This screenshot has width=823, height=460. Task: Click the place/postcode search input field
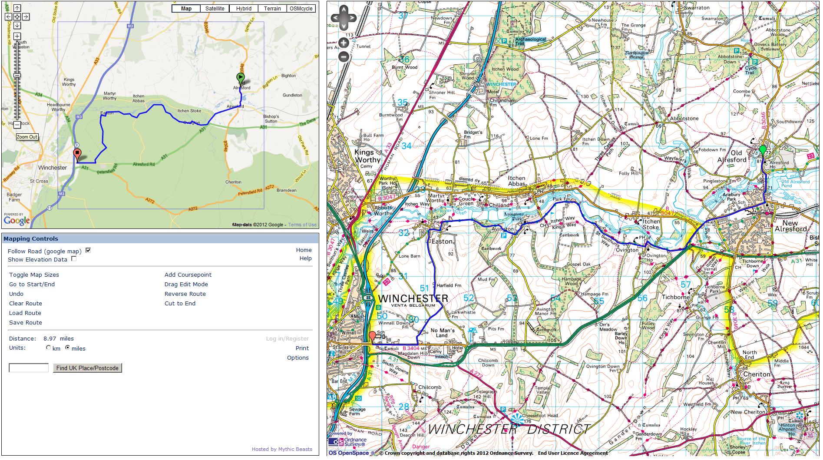[x=29, y=368]
